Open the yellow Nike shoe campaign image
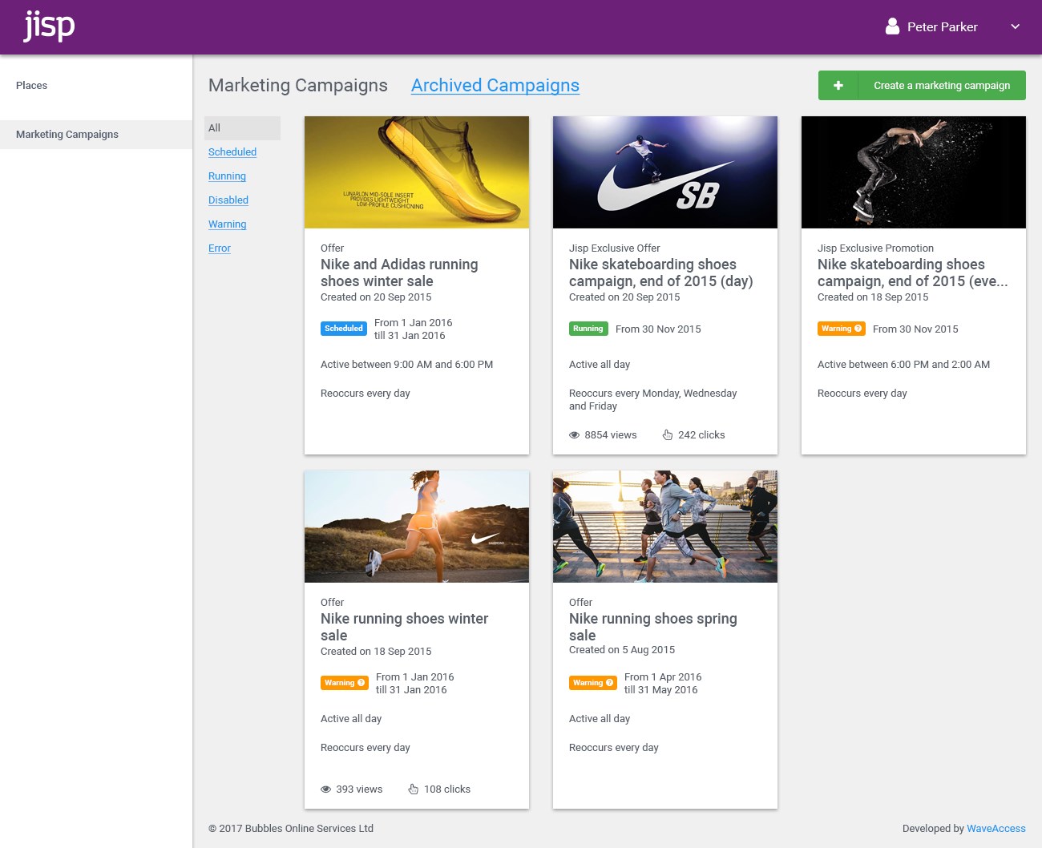This screenshot has height=848, width=1042. pos(417,172)
